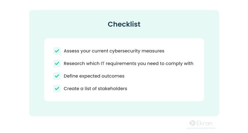The image size is (248, 133).
Task: Select the word 'stakeholders' in last item
Action: point(112,89)
